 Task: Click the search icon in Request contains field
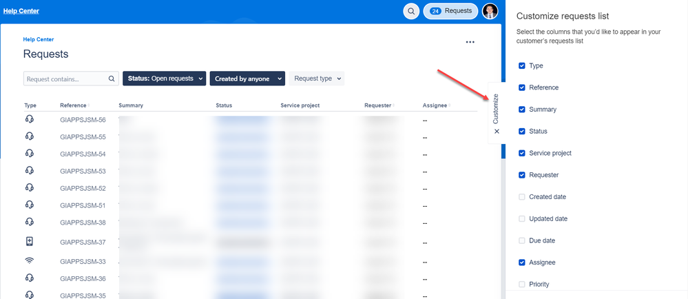coord(112,79)
